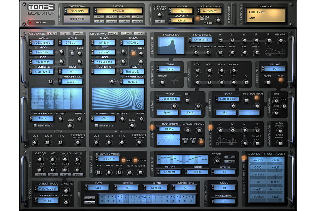Toggle the Effect 2 Routing button
This screenshot has height=211, width=317.
pyautogui.click(x=256, y=98)
